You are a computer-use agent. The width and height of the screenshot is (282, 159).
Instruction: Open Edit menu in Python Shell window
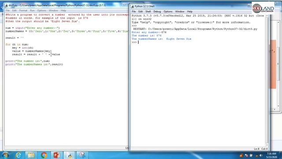tap(140, 11)
